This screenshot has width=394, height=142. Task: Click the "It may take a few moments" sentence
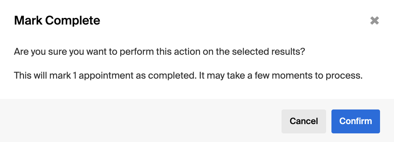[x=280, y=76]
